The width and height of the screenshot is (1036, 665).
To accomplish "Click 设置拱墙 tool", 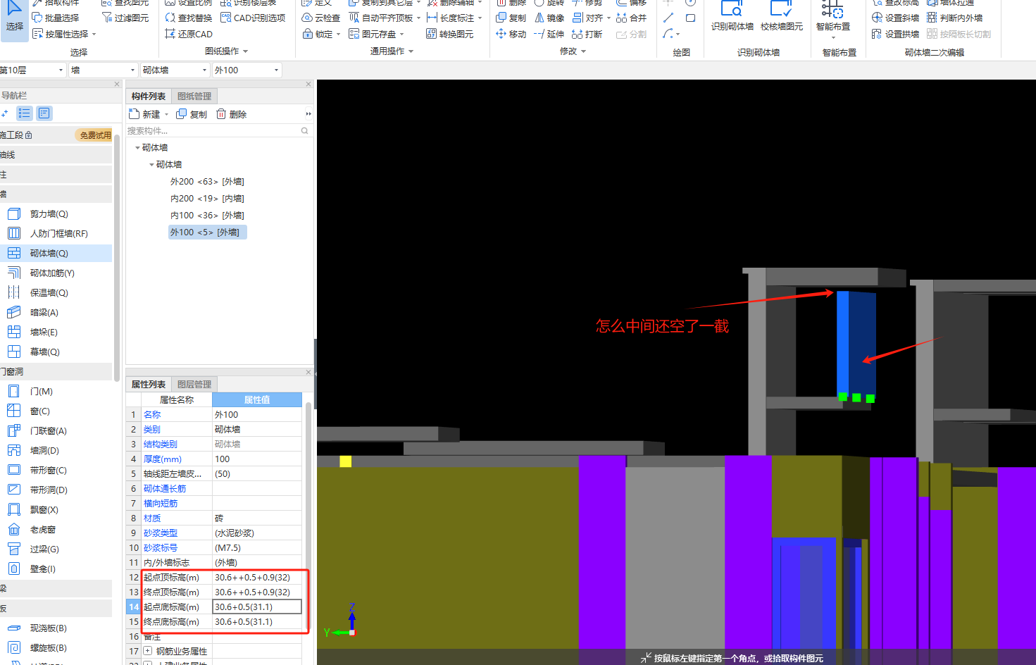I will pos(895,34).
